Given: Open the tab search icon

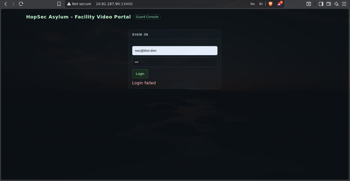Looking at the screenshot, I should (x=309, y=4).
